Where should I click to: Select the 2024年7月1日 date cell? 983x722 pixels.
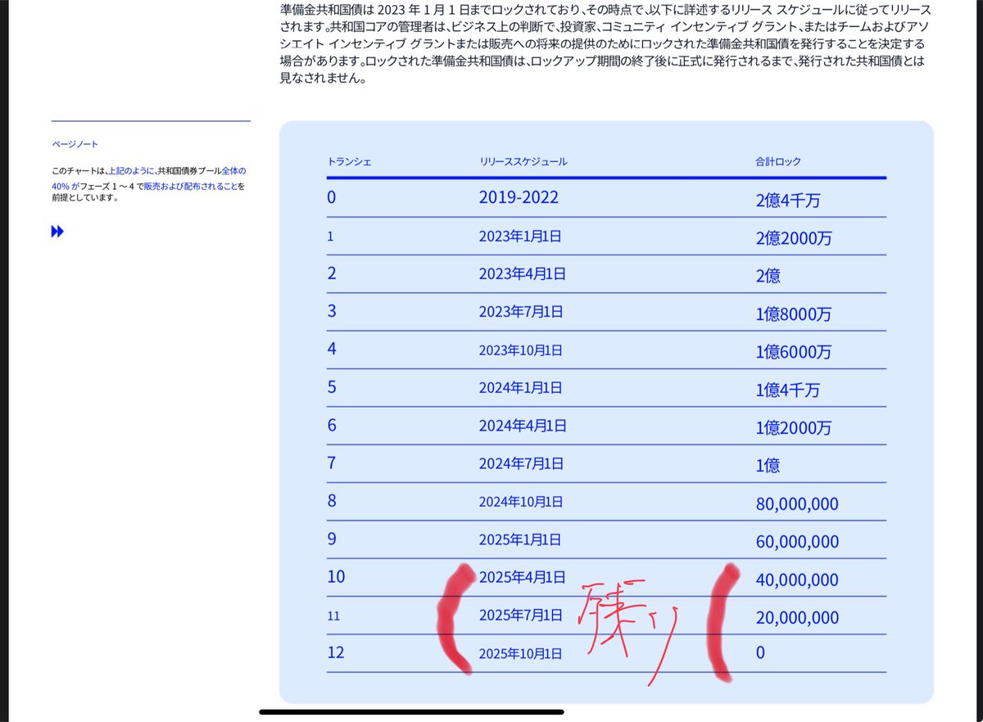(x=521, y=463)
